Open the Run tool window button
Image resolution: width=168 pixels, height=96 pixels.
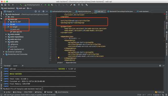7,92
